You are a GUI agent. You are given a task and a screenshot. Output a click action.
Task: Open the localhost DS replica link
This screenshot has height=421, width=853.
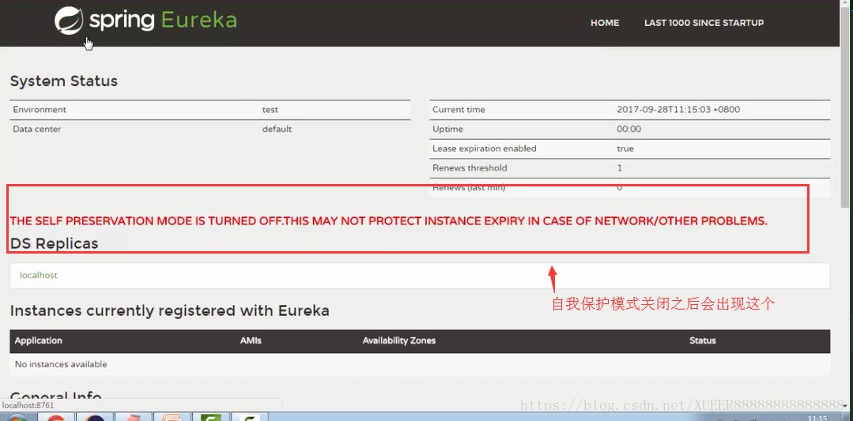click(39, 276)
